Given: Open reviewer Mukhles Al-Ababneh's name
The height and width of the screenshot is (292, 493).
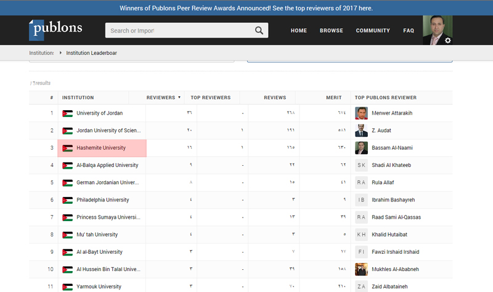Looking at the screenshot, I should 395,269.
